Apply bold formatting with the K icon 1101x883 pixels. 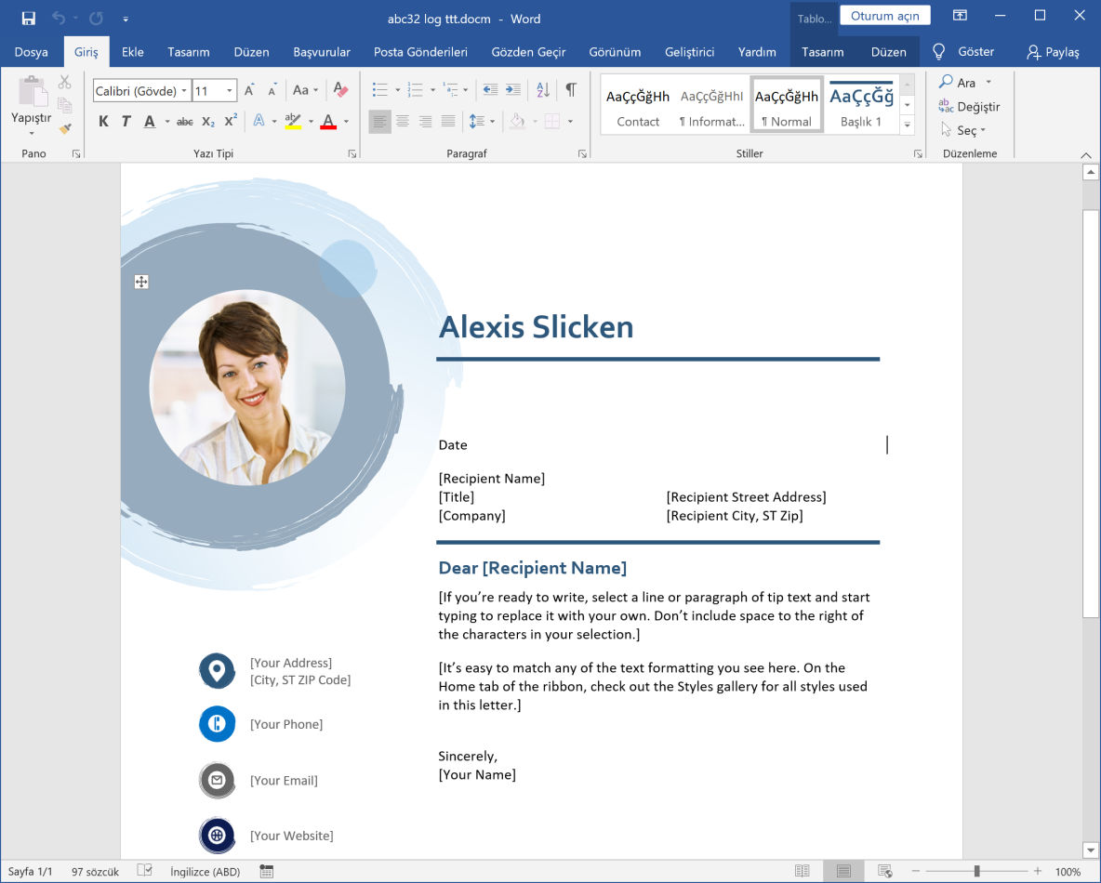(103, 120)
